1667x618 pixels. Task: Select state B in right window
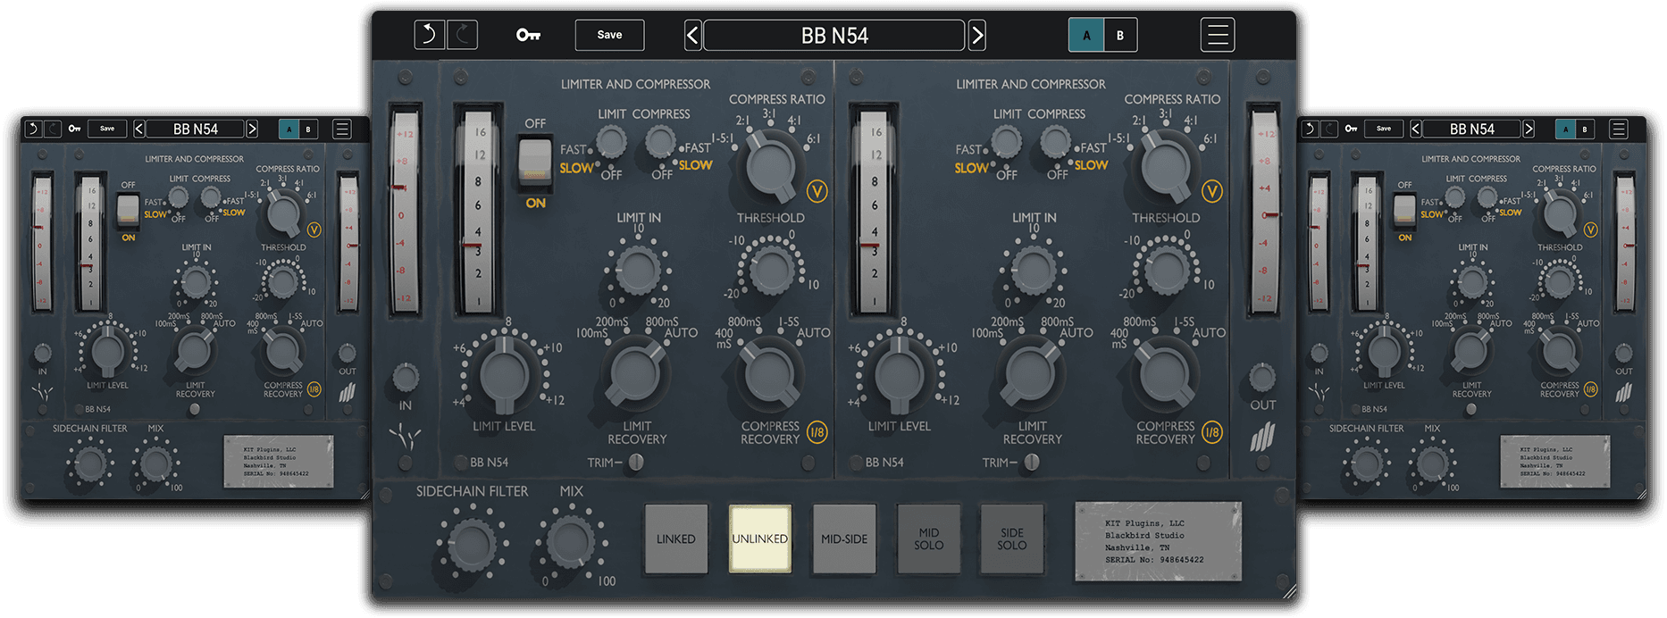click(x=1585, y=129)
